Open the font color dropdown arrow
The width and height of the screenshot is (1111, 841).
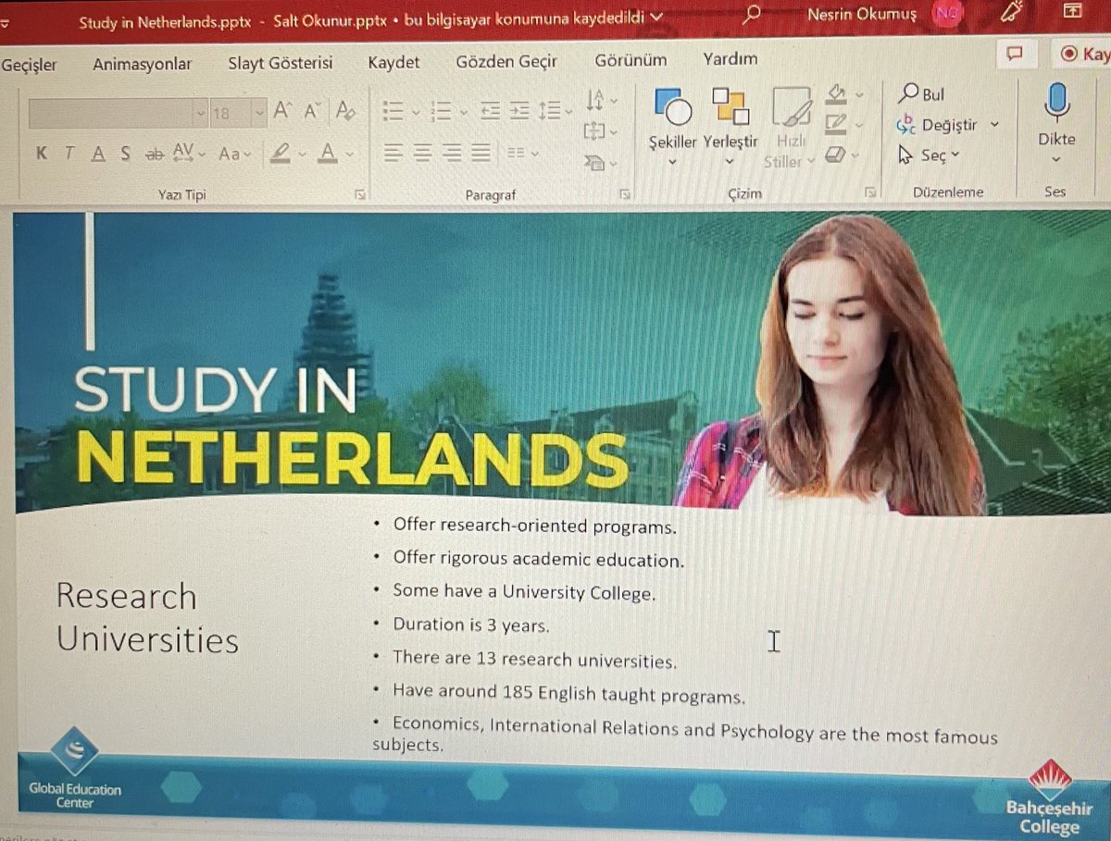click(350, 154)
